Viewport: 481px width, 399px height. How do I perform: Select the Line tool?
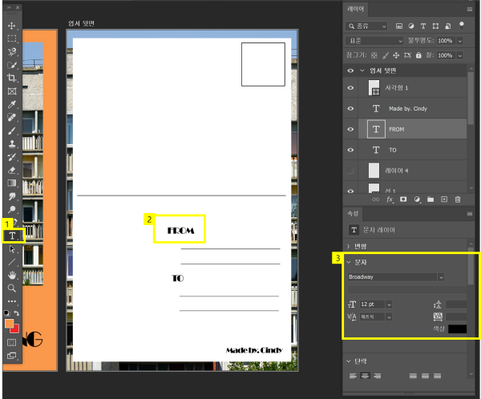pos(12,262)
